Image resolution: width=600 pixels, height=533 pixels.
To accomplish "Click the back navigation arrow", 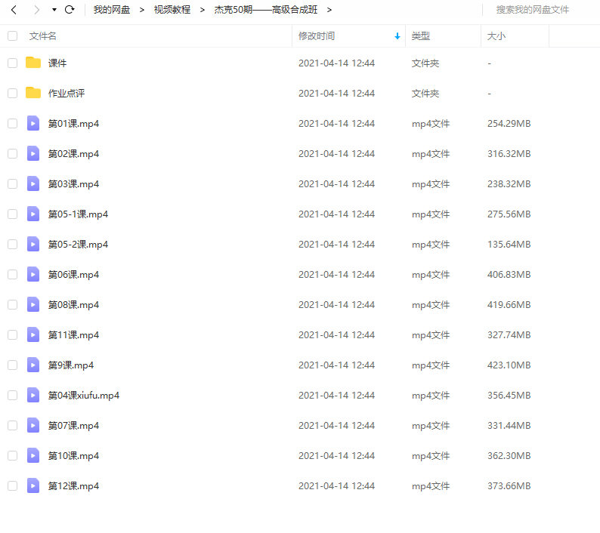I will coord(14,10).
